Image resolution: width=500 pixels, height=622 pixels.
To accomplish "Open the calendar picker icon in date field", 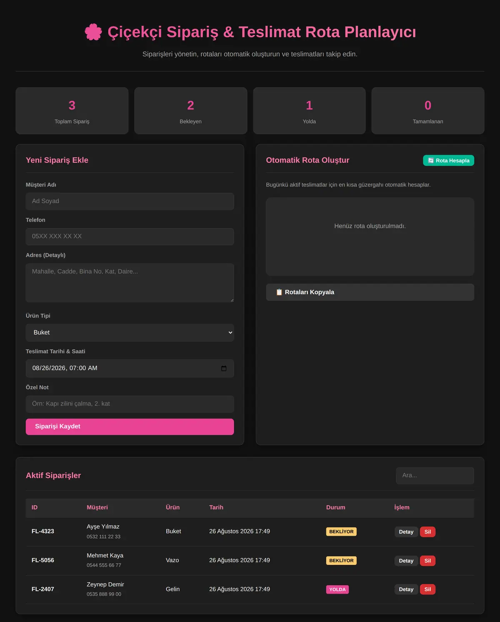I will 224,368.
